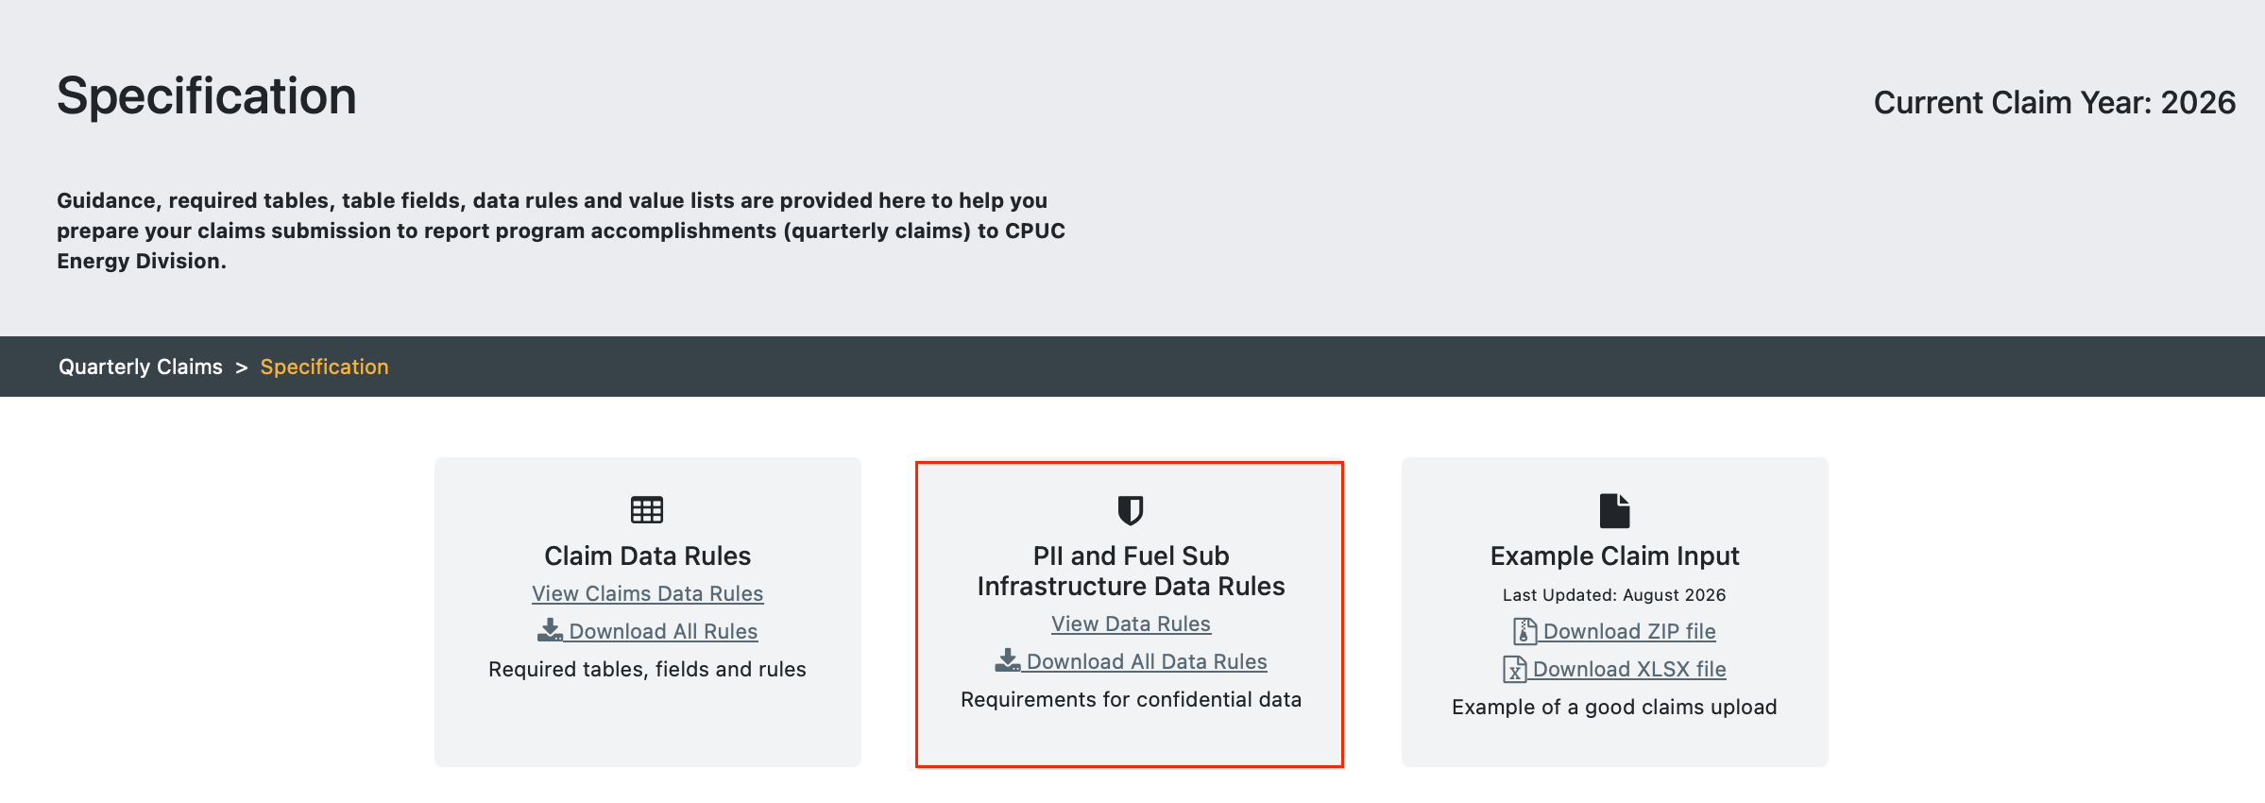Click the ZIP archive file icon
Screen dimensions: 2265x803
coord(1524,630)
